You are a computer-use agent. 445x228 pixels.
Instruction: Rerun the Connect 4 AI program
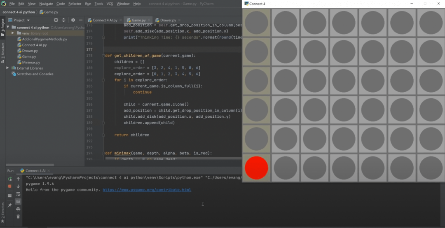coord(9,179)
